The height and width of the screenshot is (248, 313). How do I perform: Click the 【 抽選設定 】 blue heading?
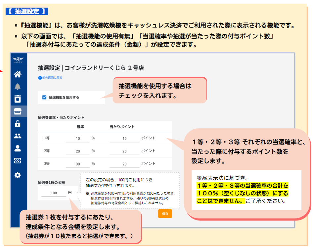(x=27, y=11)
